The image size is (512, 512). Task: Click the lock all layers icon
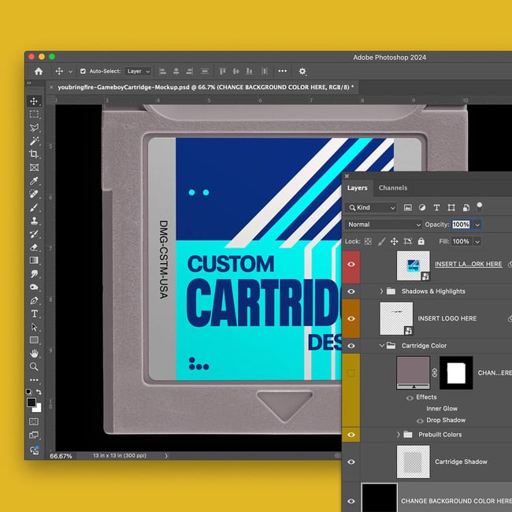click(421, 241)
